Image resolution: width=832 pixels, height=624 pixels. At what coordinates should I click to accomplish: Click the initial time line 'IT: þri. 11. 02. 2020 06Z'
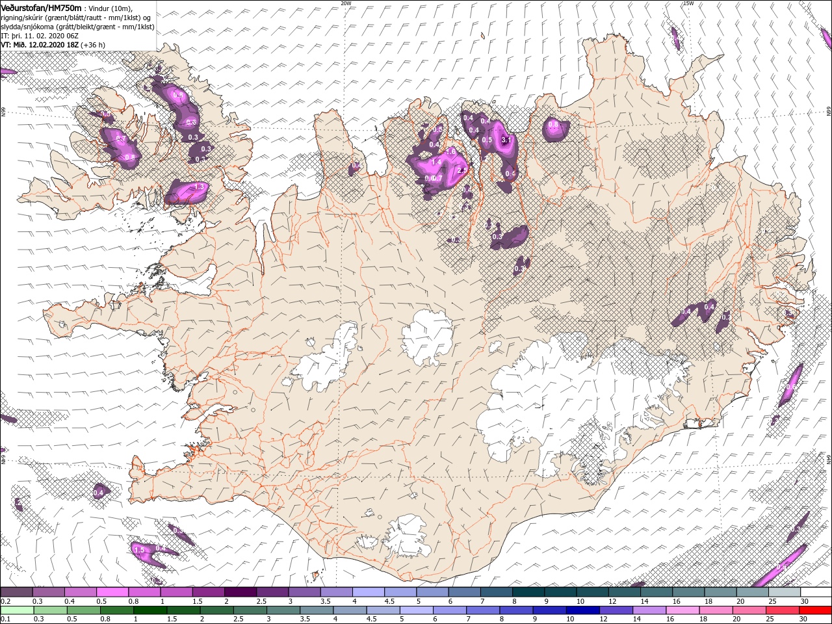tap(39, 35)
